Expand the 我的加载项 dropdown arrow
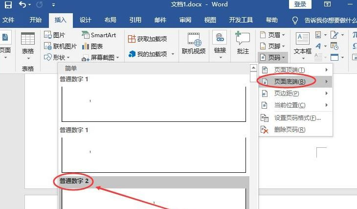The width and height of the screenshot is (357, 209). point(173,54)
